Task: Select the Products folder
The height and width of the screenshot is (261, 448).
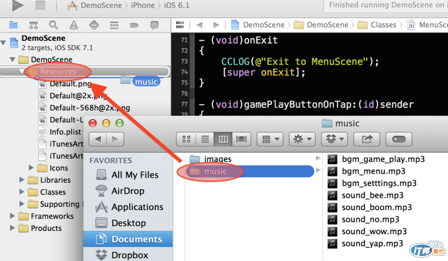Action: (40, 228)
